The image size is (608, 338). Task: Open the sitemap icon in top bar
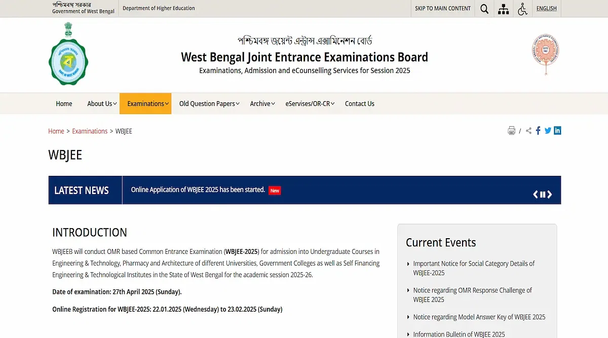[x=504, y=9]
